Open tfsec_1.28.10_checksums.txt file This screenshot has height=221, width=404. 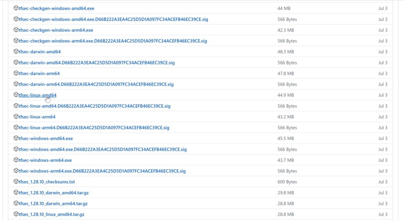tap(47, 182)
